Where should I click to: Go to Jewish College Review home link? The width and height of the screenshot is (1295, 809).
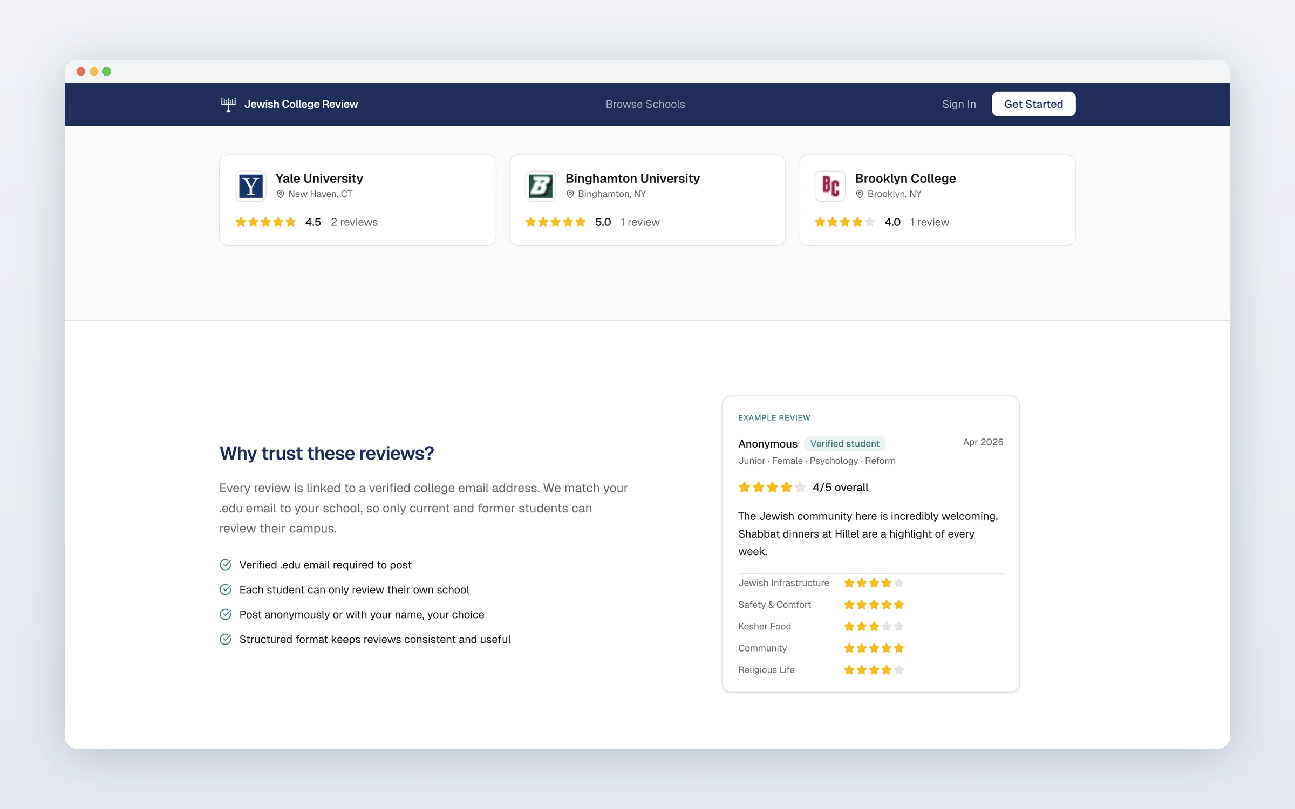pos(289,104)
